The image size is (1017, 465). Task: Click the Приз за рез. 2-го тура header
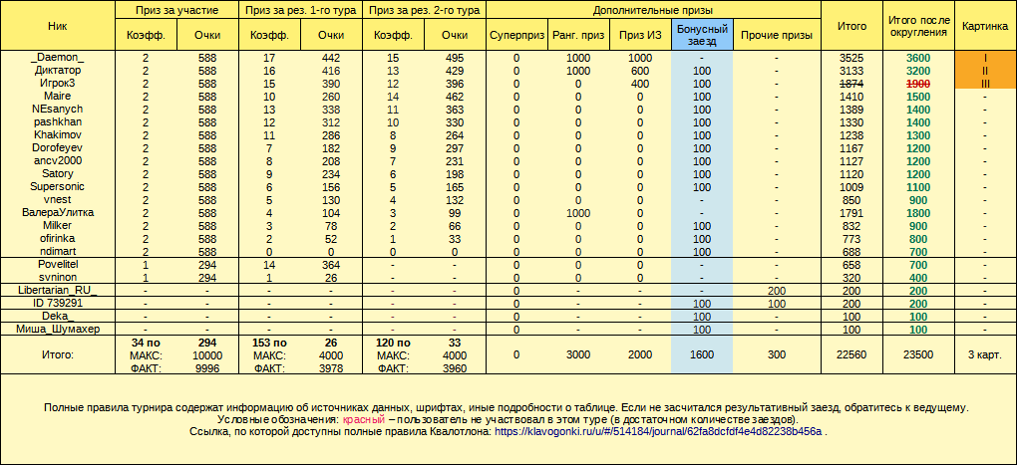(x=426, y=10)
